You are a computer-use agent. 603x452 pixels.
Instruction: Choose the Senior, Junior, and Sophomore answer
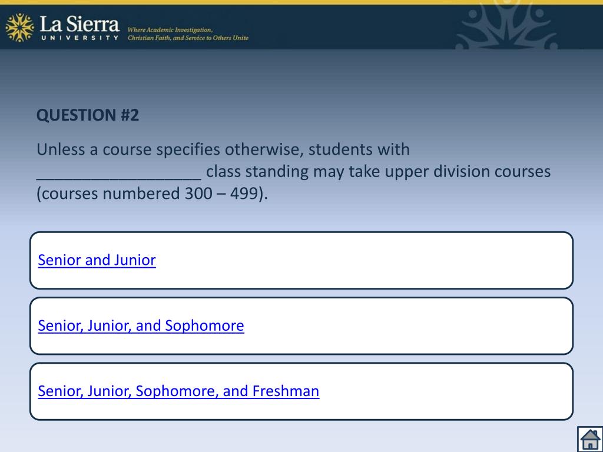pos(141,325)
